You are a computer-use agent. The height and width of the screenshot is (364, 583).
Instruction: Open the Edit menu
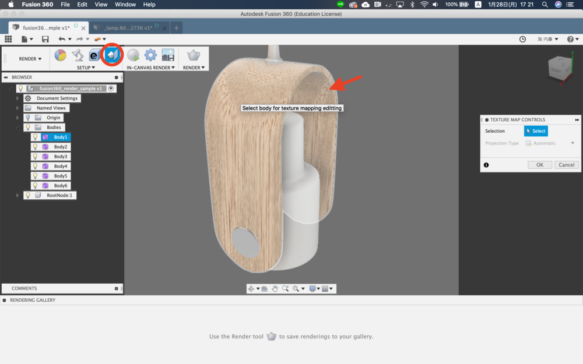pyautogui.click(x=82, y=5)
